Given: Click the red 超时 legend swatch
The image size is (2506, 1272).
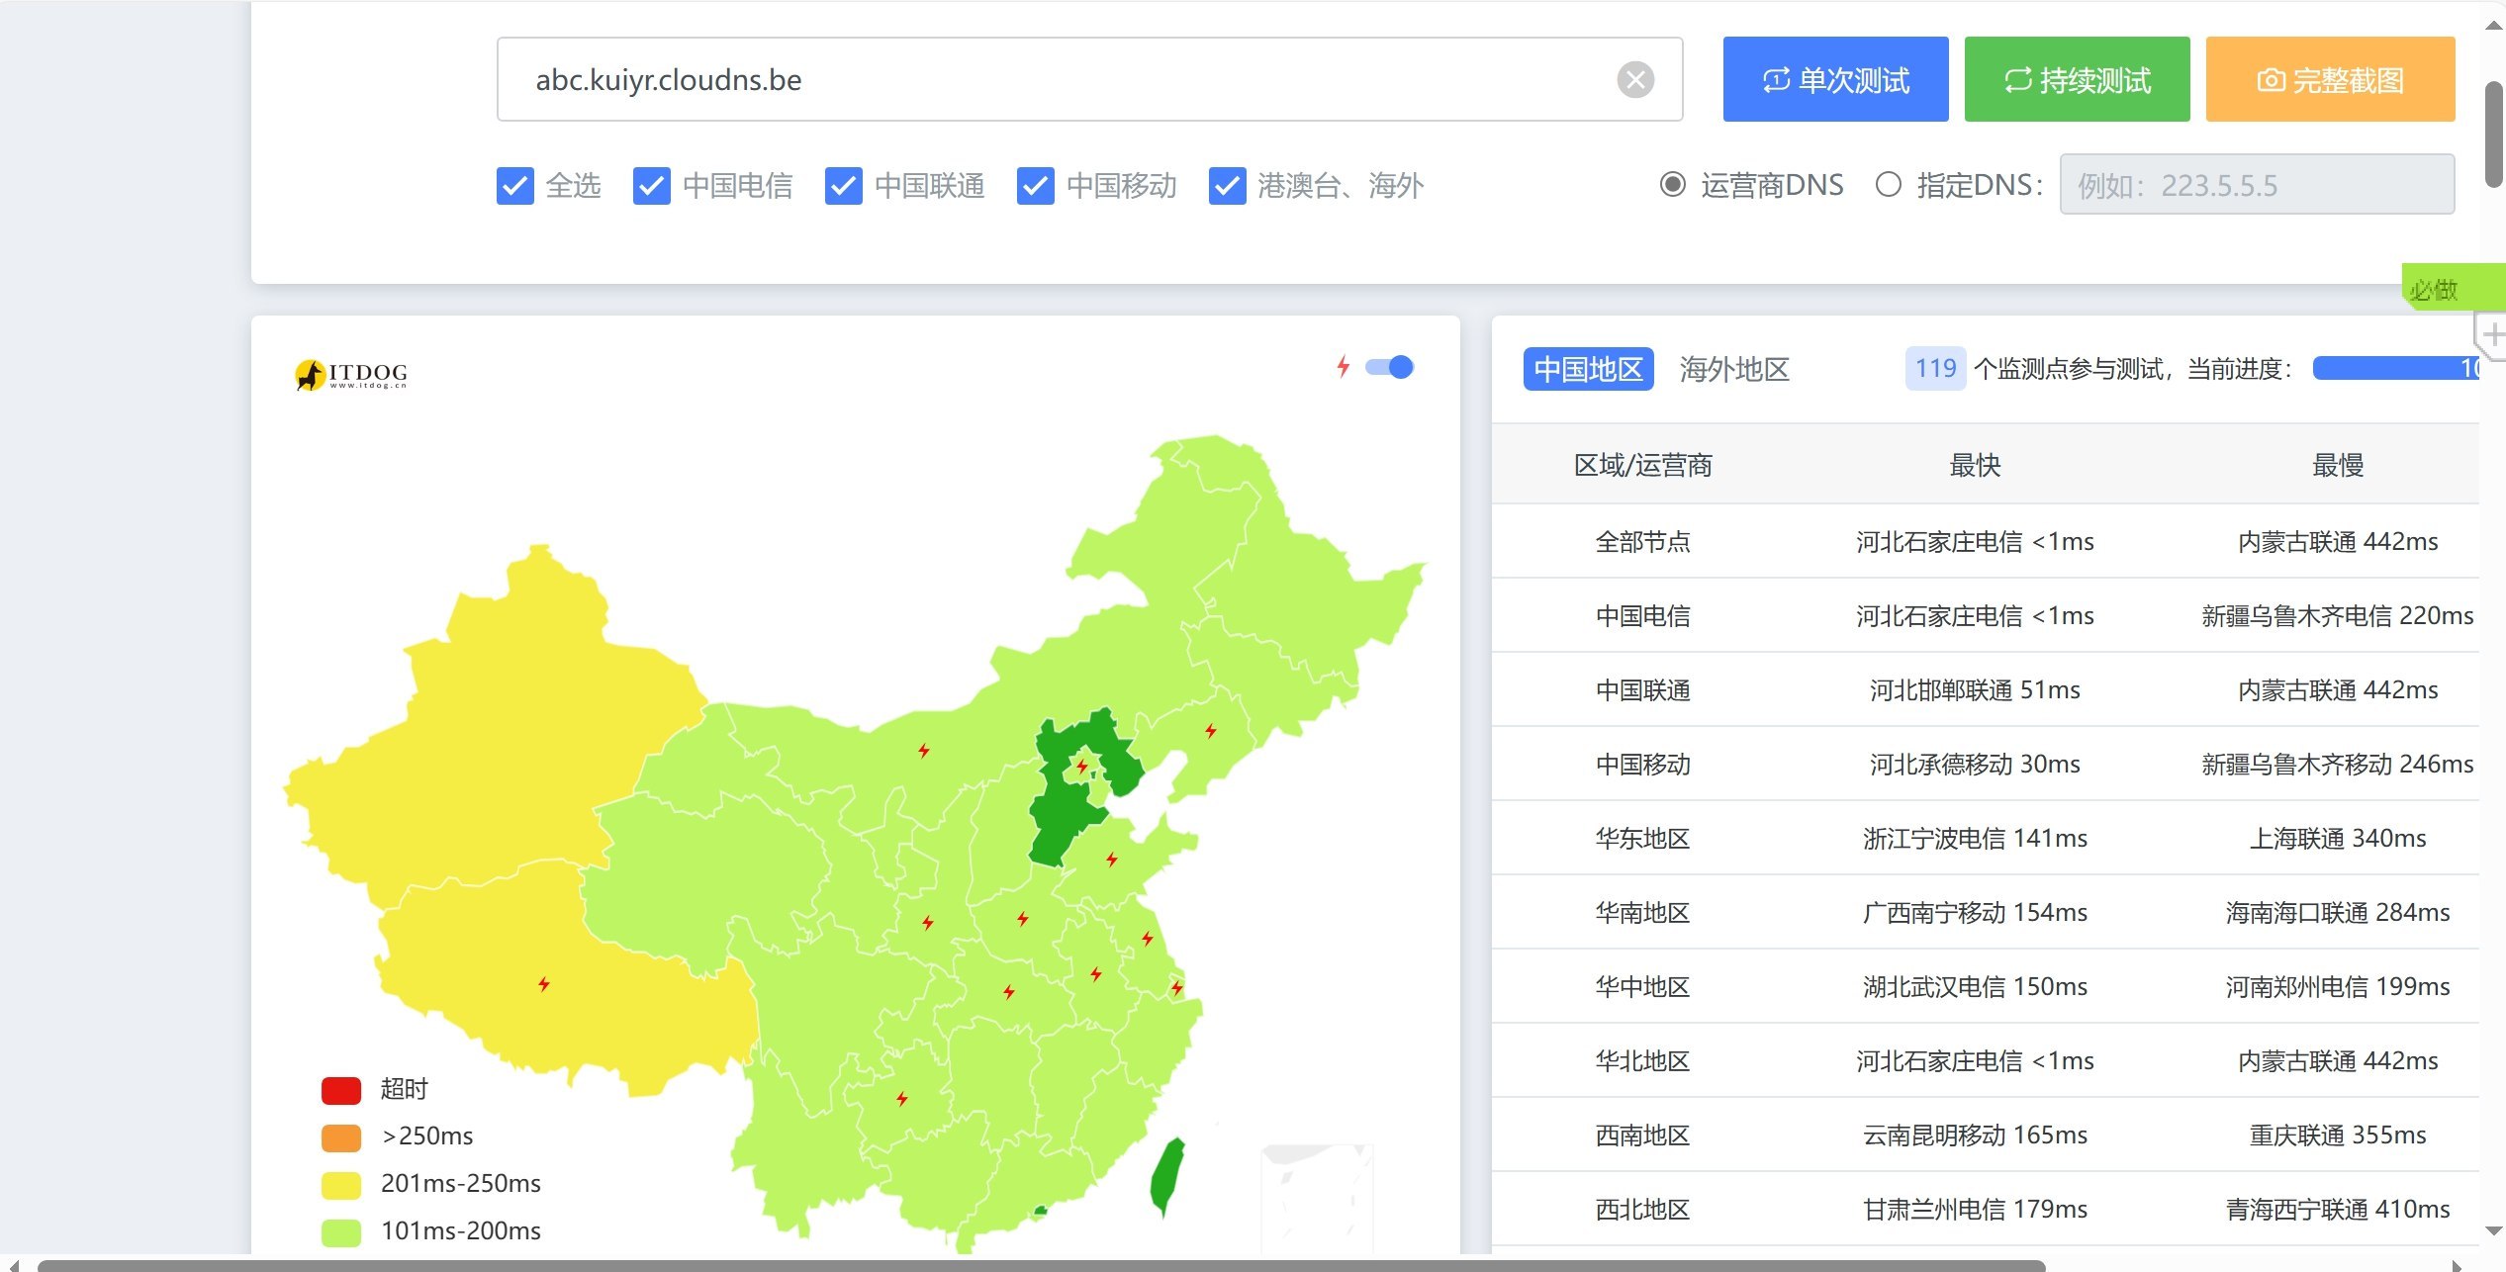Looking at the screenshot, I should click(x=340, y=1090).
